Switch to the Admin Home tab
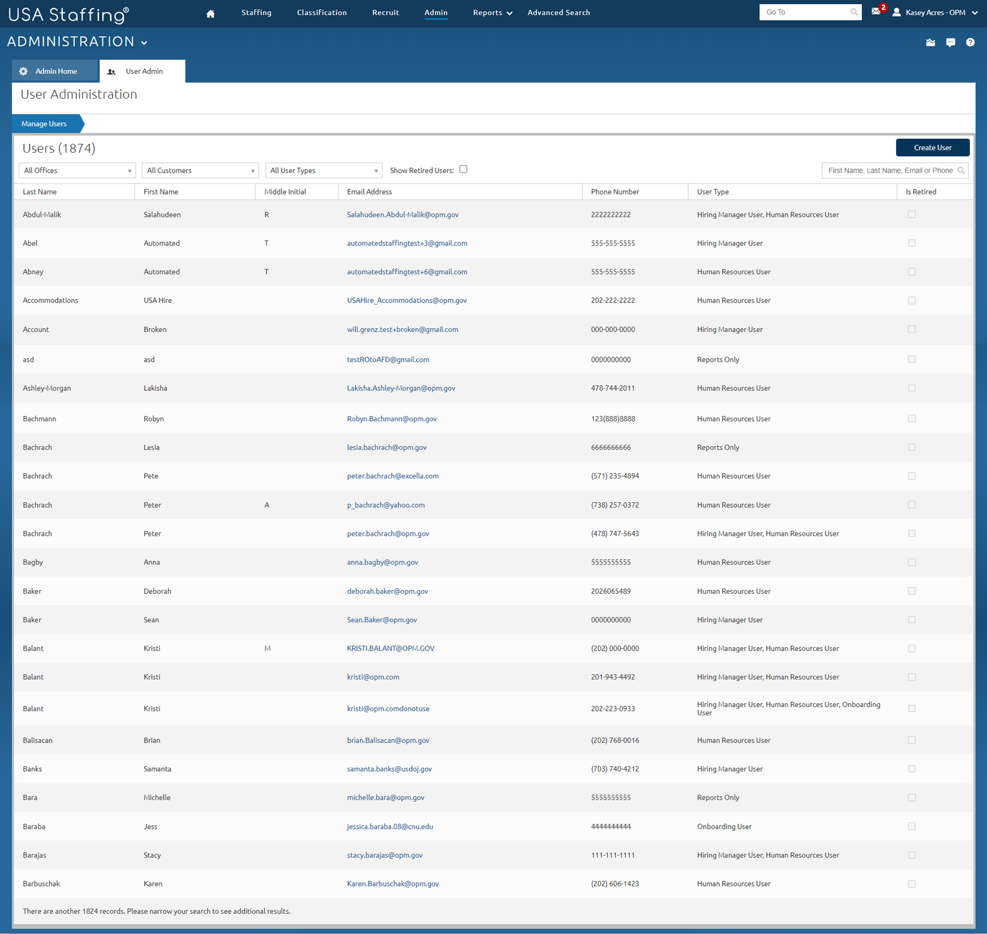Screen dimensions: 987x934 click(x=55, y=71)
